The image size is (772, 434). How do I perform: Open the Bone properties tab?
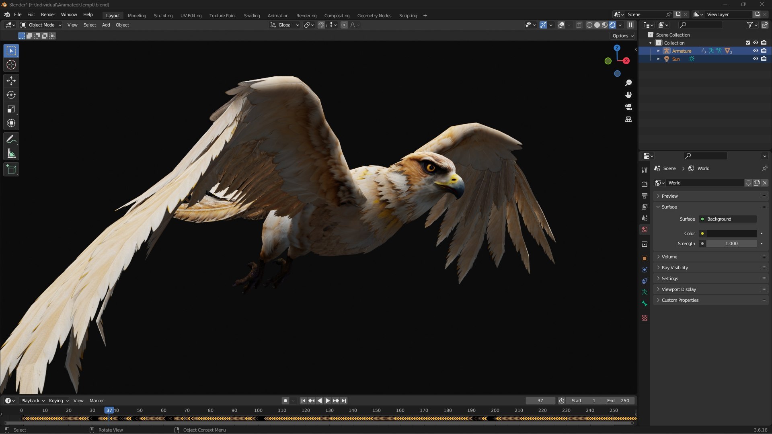click(x=645, y=303)
